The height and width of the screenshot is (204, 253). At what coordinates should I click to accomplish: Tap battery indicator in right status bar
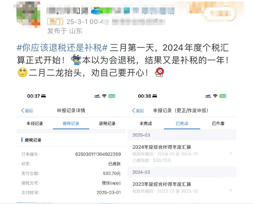click(x=223, y=96)
